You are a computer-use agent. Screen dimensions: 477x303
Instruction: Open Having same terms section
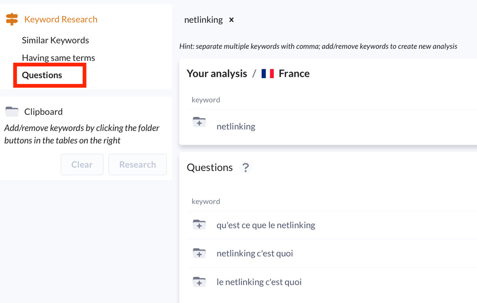pos(58,58)
